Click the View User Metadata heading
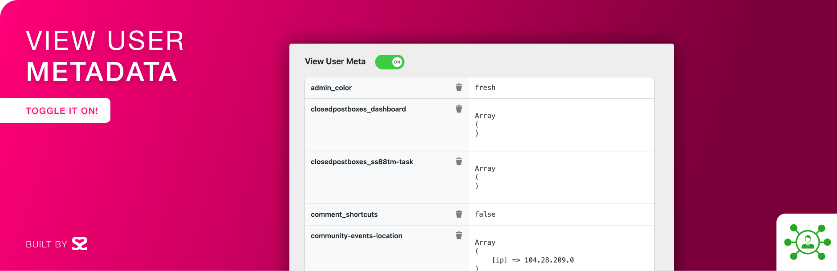 pyautogui.click(x=105, y=56)
